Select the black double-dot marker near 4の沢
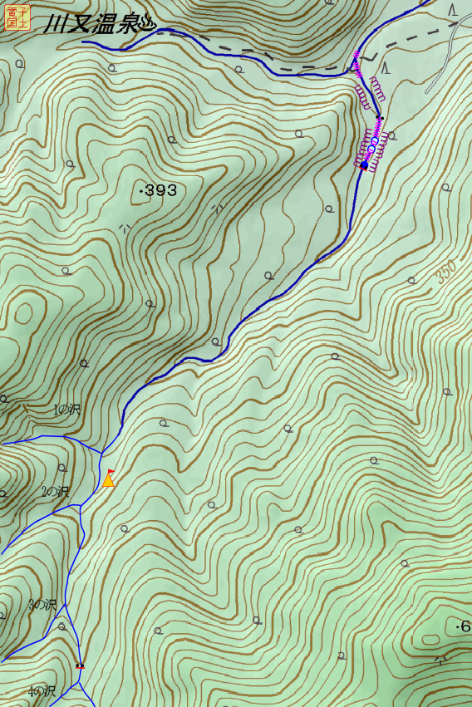This screenshot has height=707, width=472. (x=81, y=665)
